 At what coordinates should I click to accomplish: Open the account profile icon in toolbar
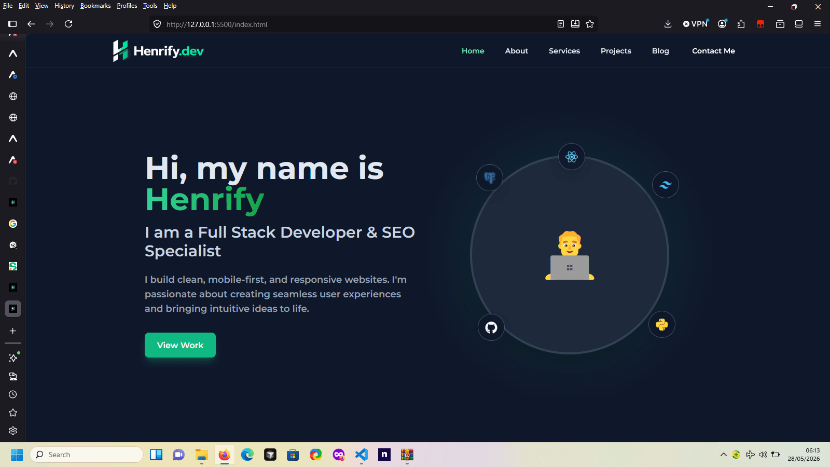pos(722,24)
